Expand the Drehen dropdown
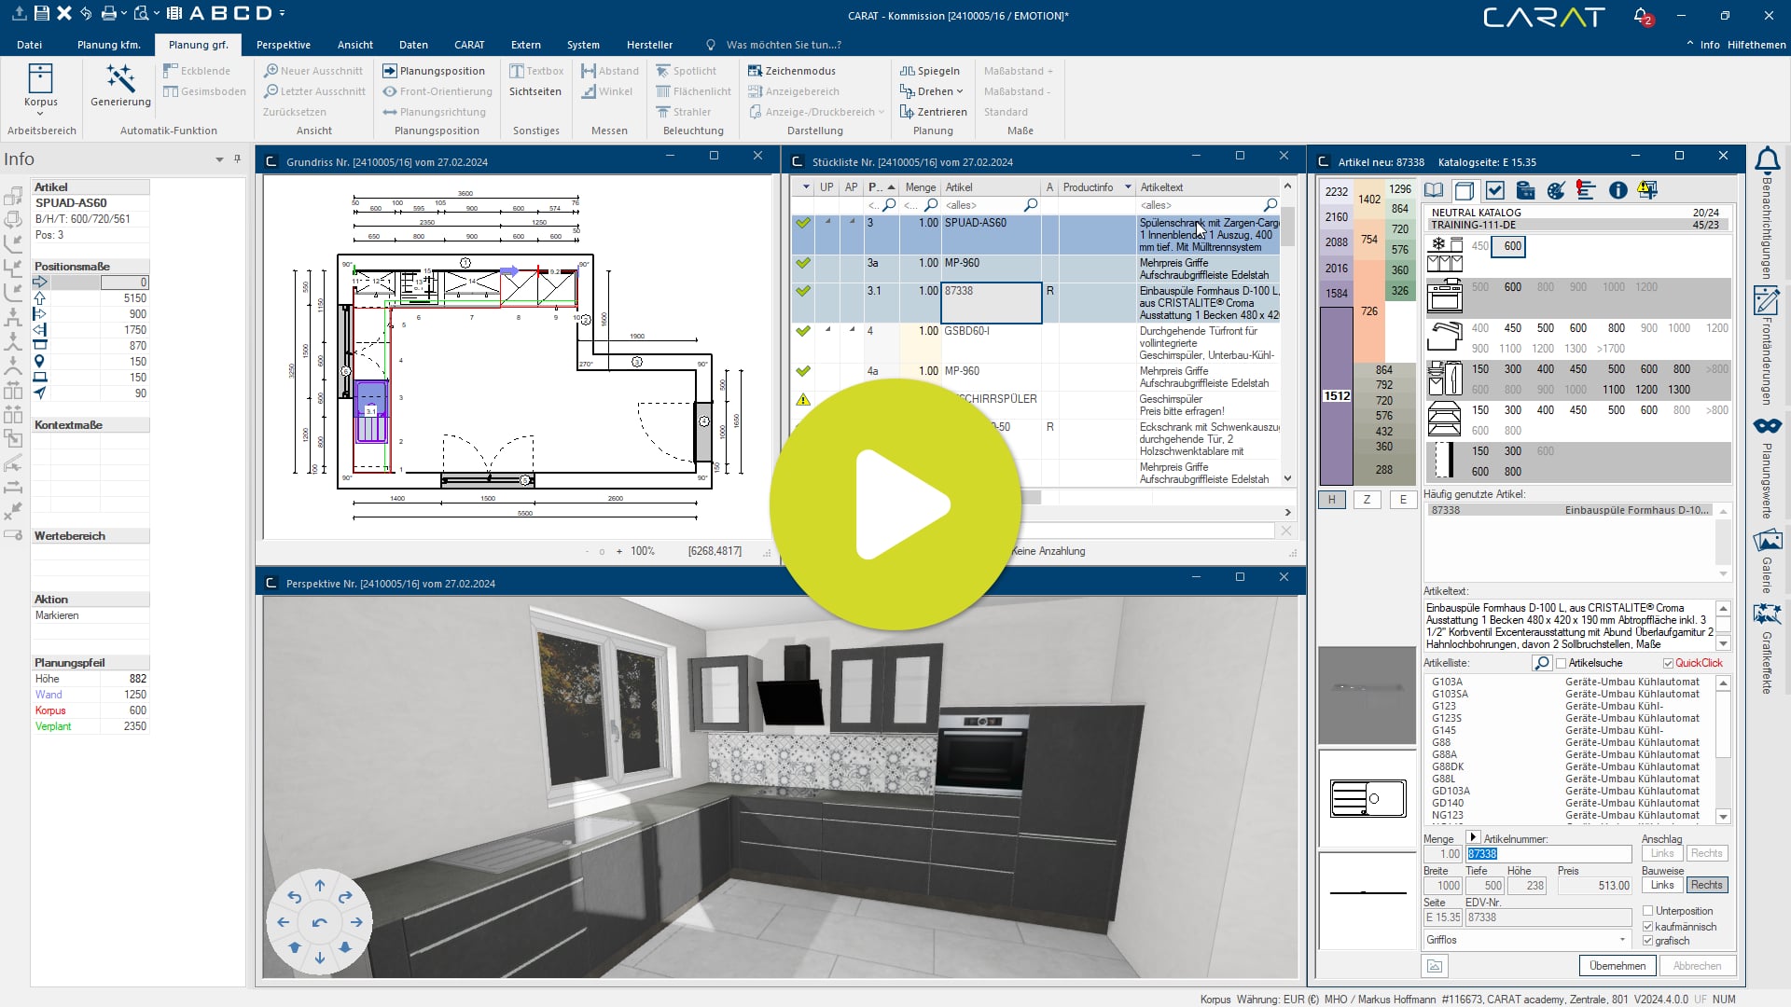 point(959,91)
